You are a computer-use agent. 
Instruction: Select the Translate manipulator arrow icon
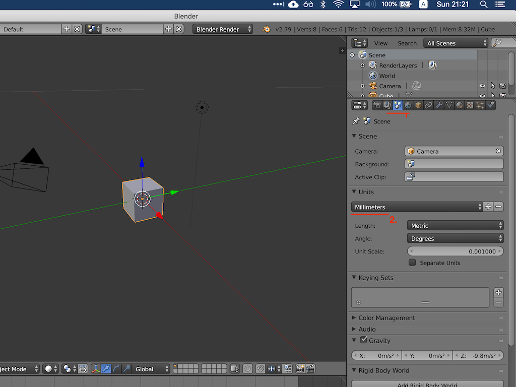106,369
